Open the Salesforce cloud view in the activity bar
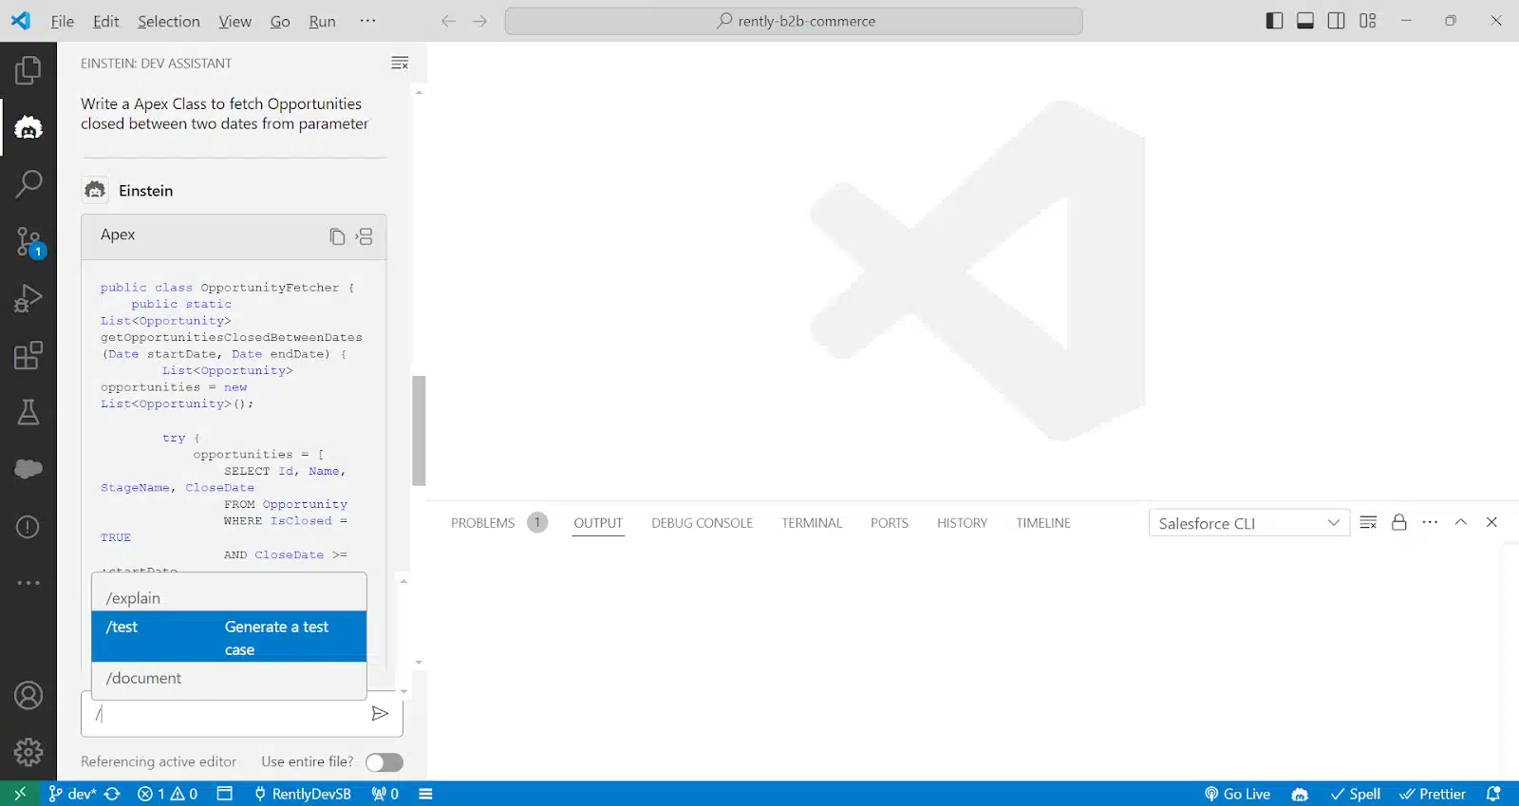 click(x=28, y=469)
